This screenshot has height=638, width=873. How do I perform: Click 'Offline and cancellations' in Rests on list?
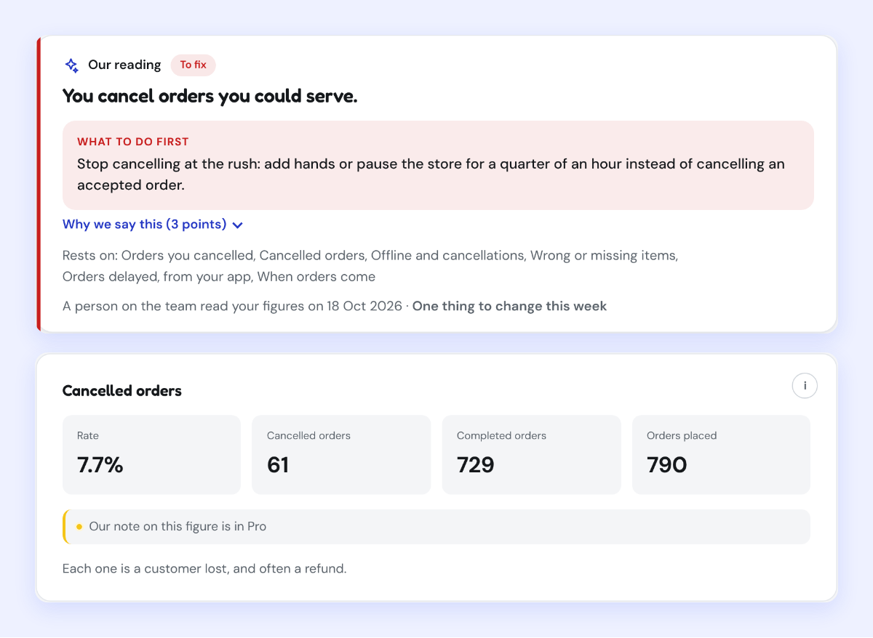tap(447, 256)
